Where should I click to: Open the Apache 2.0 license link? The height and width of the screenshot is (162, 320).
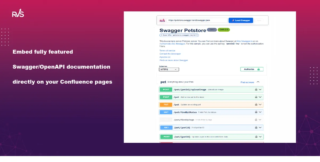click(x=165, y=57)
